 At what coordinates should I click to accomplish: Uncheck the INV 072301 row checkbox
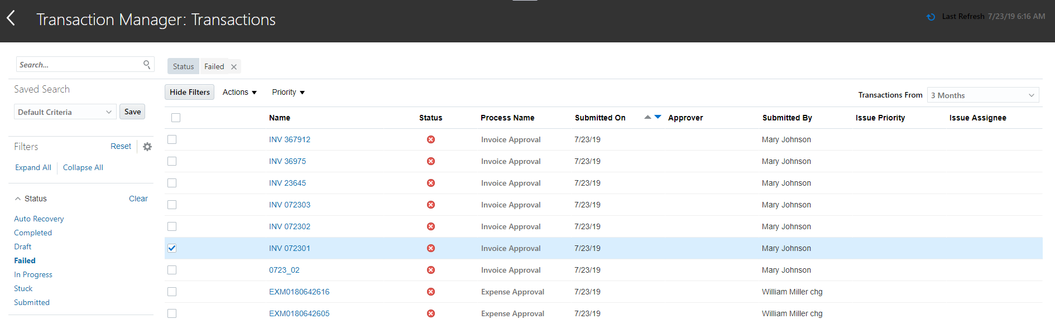[x=172, y=248]
